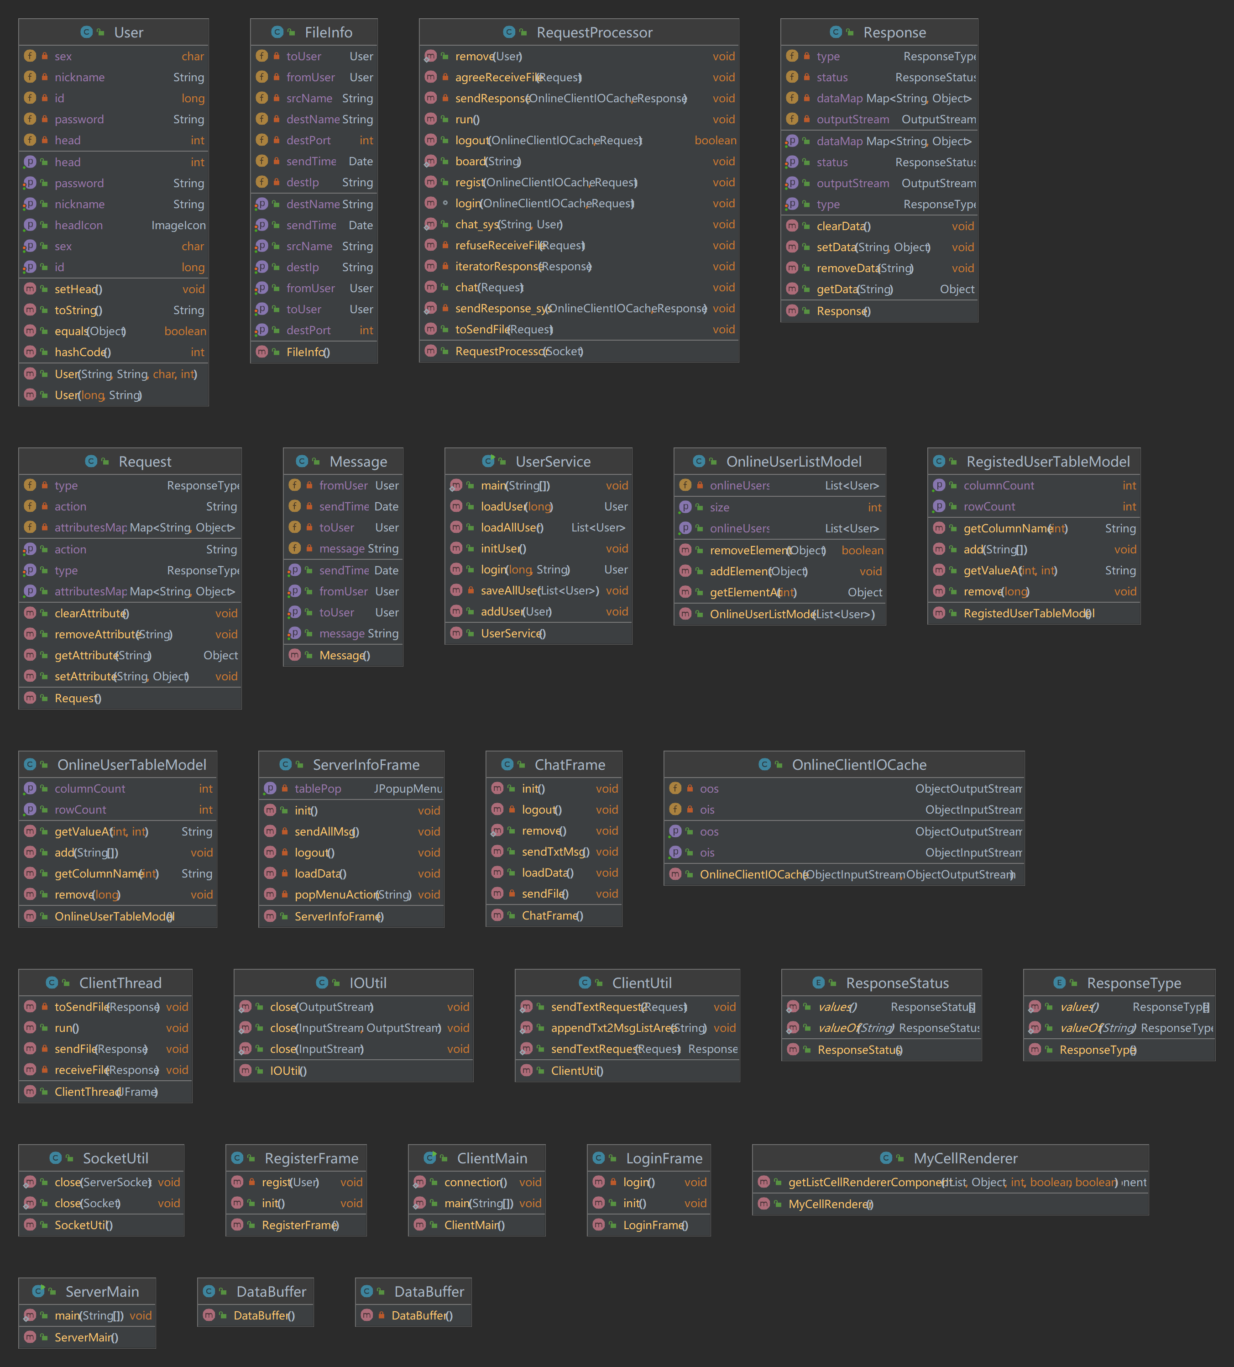Click the enum icon beside ResponseType header
The width and height of the screenshot is (1234, 1367).
pos(1059,983)
